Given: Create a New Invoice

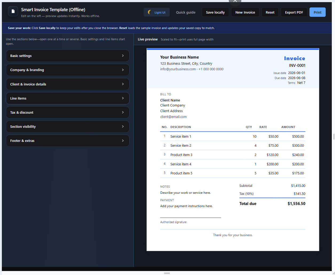Looking at the screenshot, I should click(x=245, y=12).
